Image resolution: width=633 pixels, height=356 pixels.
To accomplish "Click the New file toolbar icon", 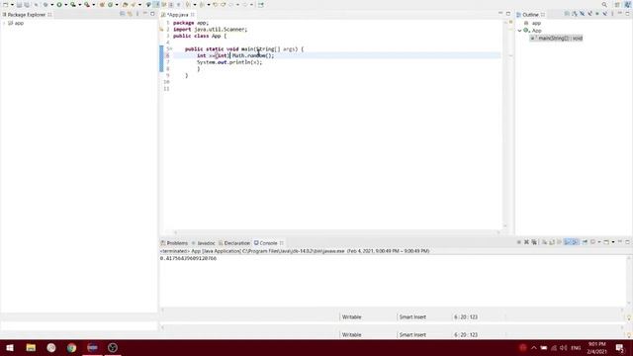I will (6, 4).
